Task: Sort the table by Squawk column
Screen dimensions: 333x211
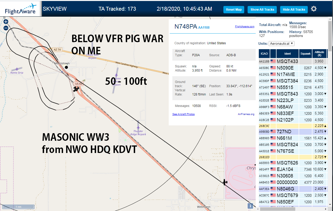Action: point(305,54)
